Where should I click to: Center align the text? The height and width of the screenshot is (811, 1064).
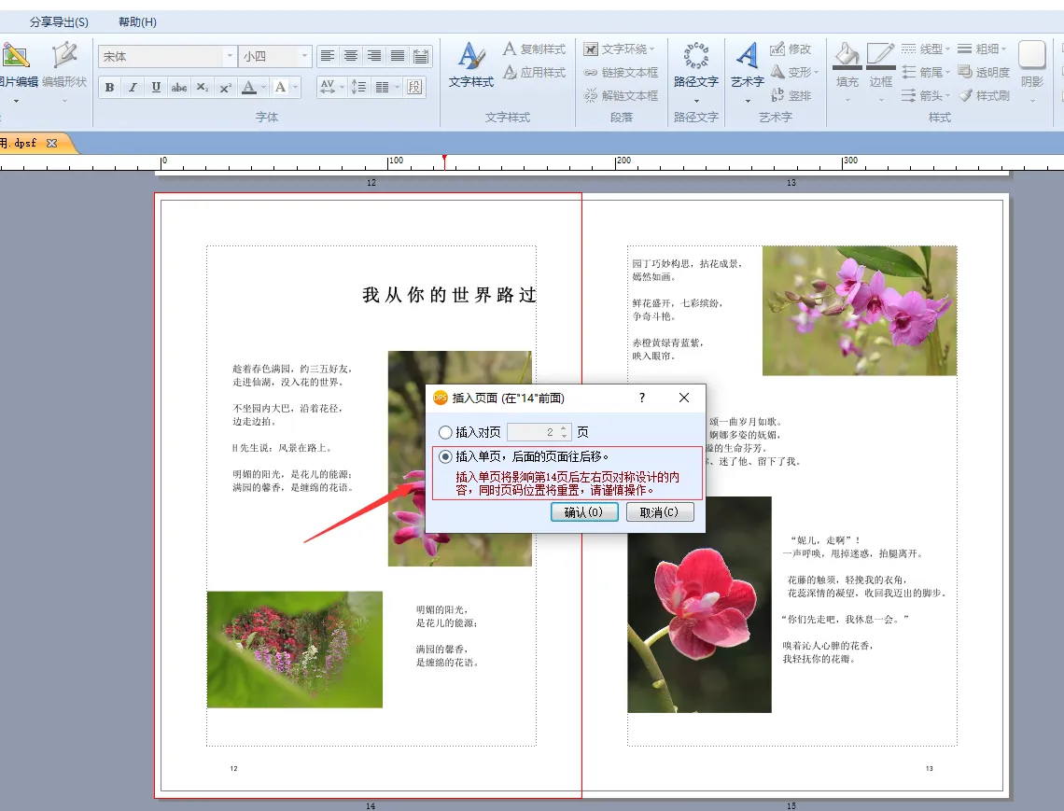351,57
